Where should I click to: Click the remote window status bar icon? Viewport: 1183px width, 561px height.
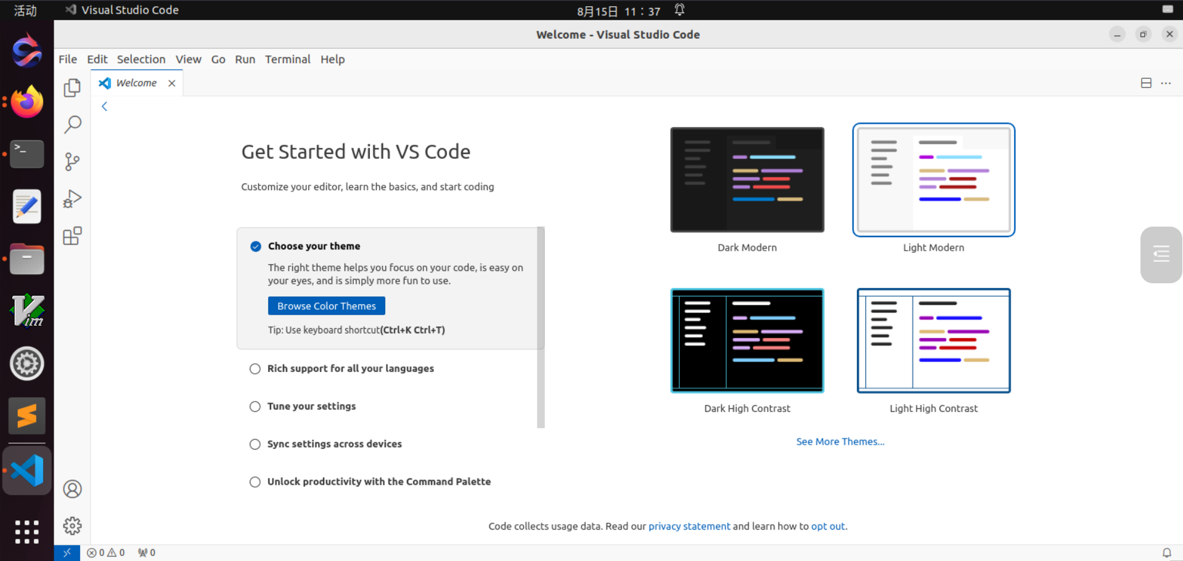tap(67, 552)
